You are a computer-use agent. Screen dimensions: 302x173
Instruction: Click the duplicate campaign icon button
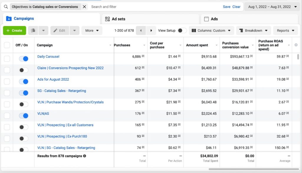coord(33,30)
